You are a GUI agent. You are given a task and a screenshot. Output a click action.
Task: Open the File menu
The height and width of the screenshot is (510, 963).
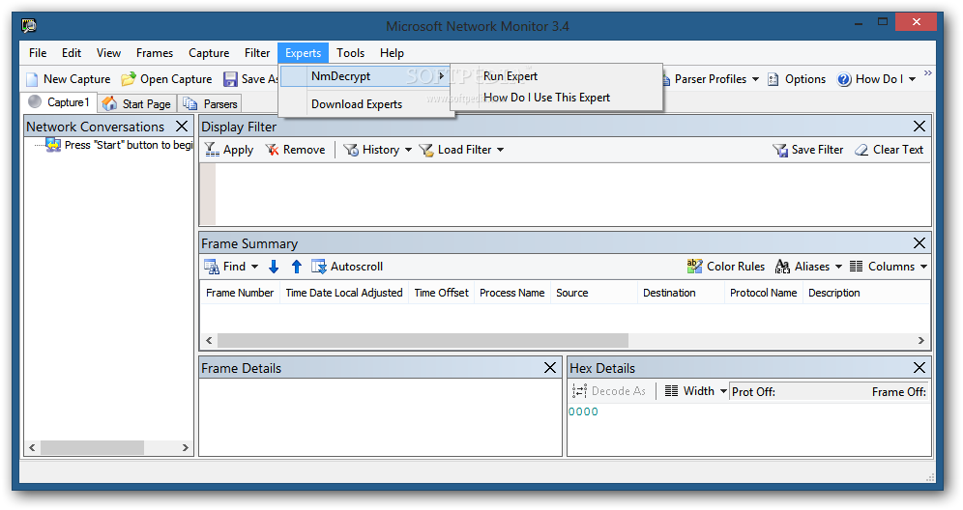pos(38,53)
